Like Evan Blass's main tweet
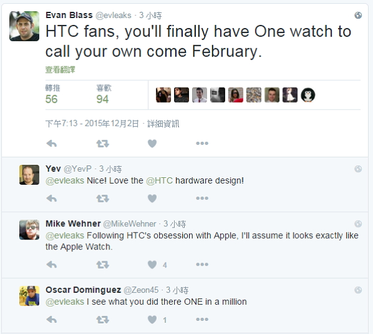Viewport: 373px width, 334px height. [x=152, y=144]
